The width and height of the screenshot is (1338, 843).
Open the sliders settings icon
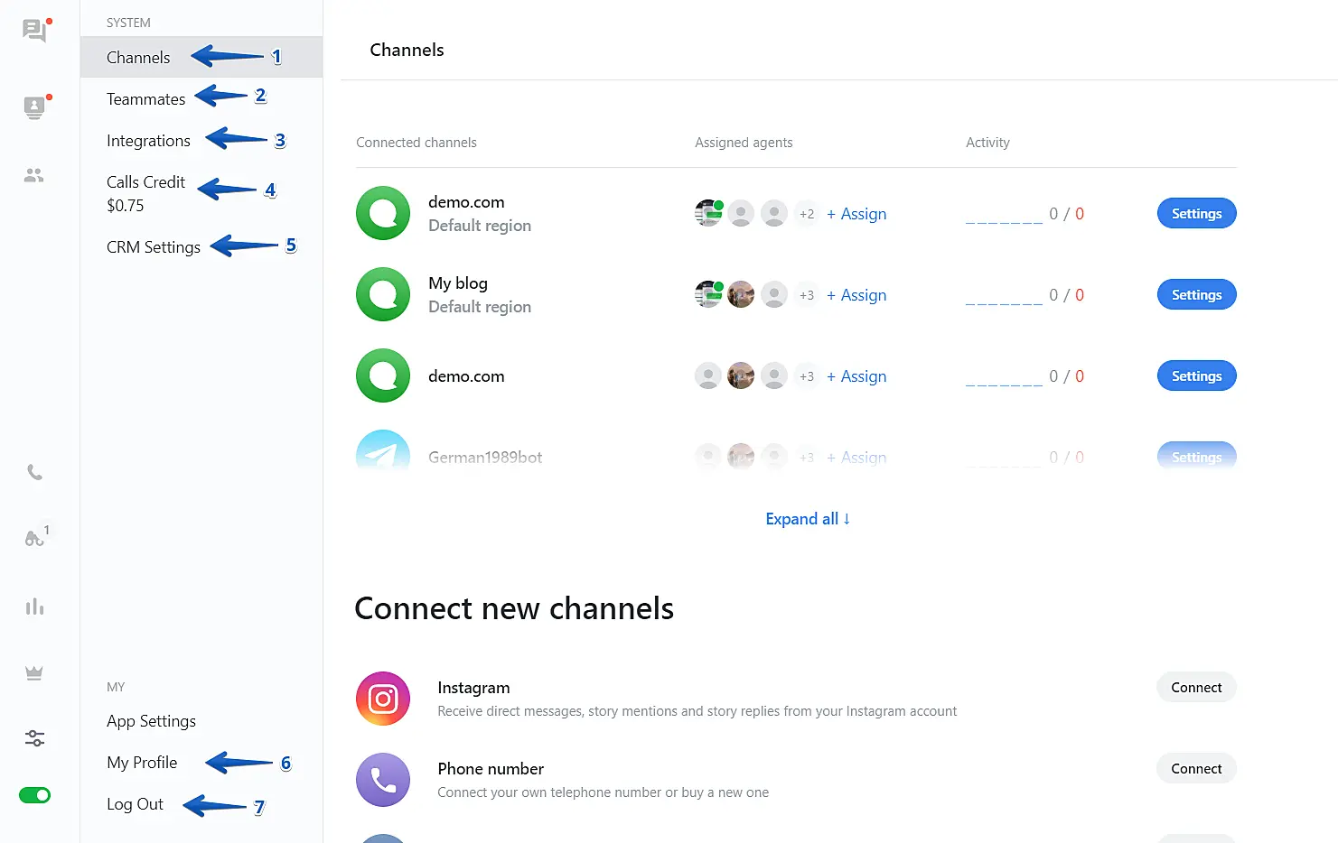tap(34, 738)
